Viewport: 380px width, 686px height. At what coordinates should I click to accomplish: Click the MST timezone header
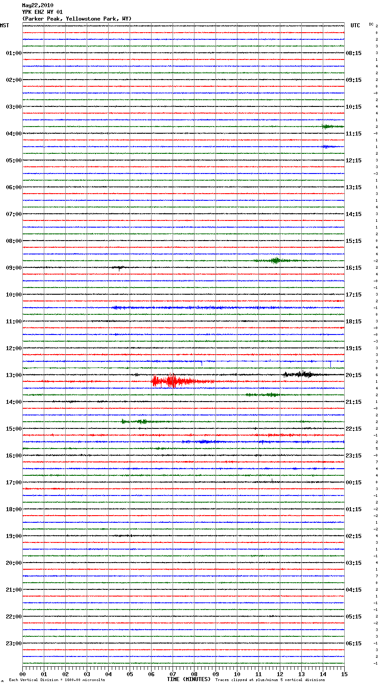pos(4,25)
